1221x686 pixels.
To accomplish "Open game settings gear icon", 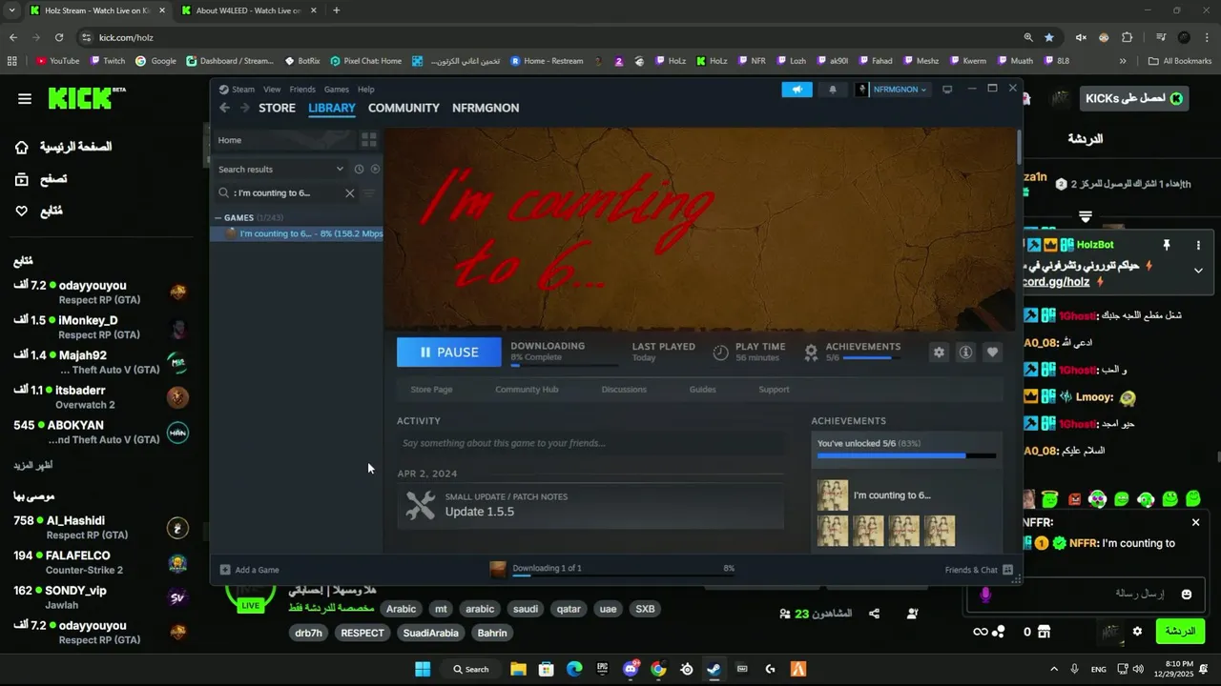I will (939, 353).
